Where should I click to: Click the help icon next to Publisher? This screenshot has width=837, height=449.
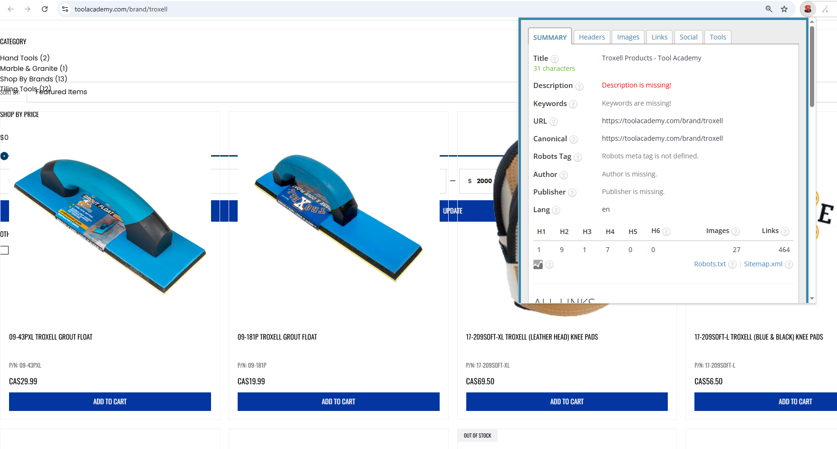[x=572, y=193]
